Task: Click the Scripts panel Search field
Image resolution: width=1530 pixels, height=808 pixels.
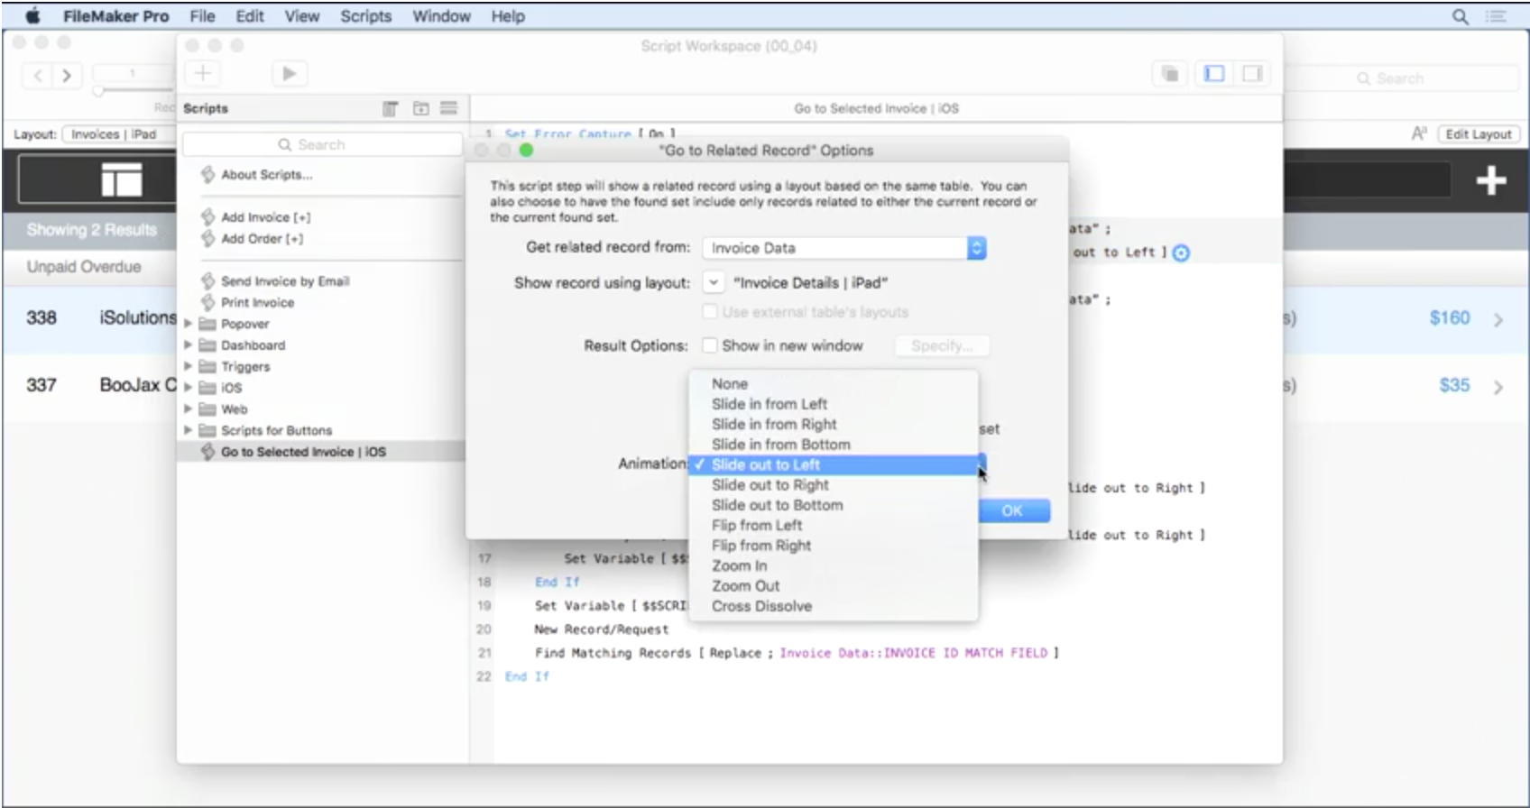Action: (x=322, y=144)
